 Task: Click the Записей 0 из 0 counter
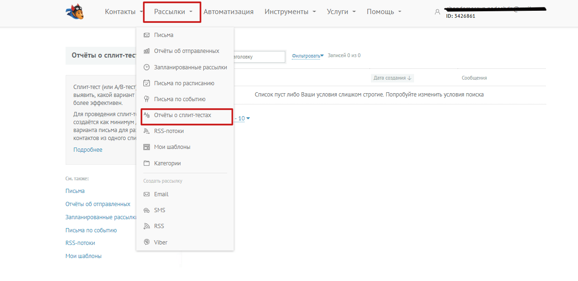[344, 56]
